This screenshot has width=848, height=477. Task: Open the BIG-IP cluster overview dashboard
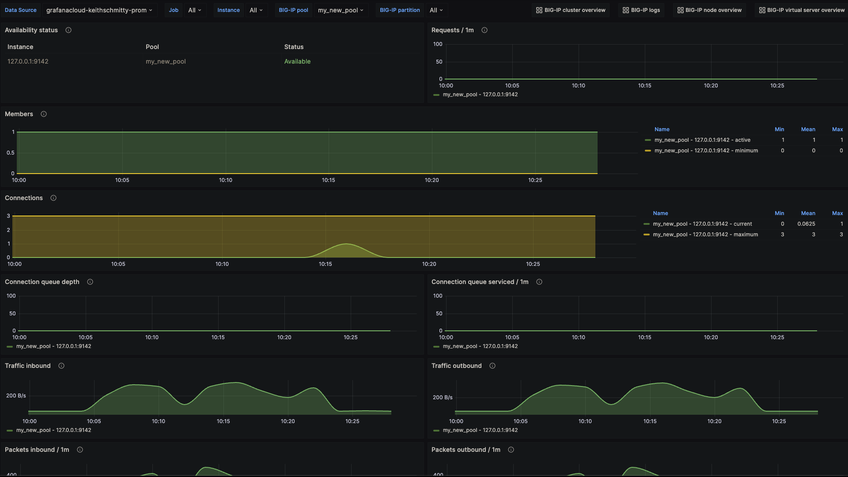(570, 10)
